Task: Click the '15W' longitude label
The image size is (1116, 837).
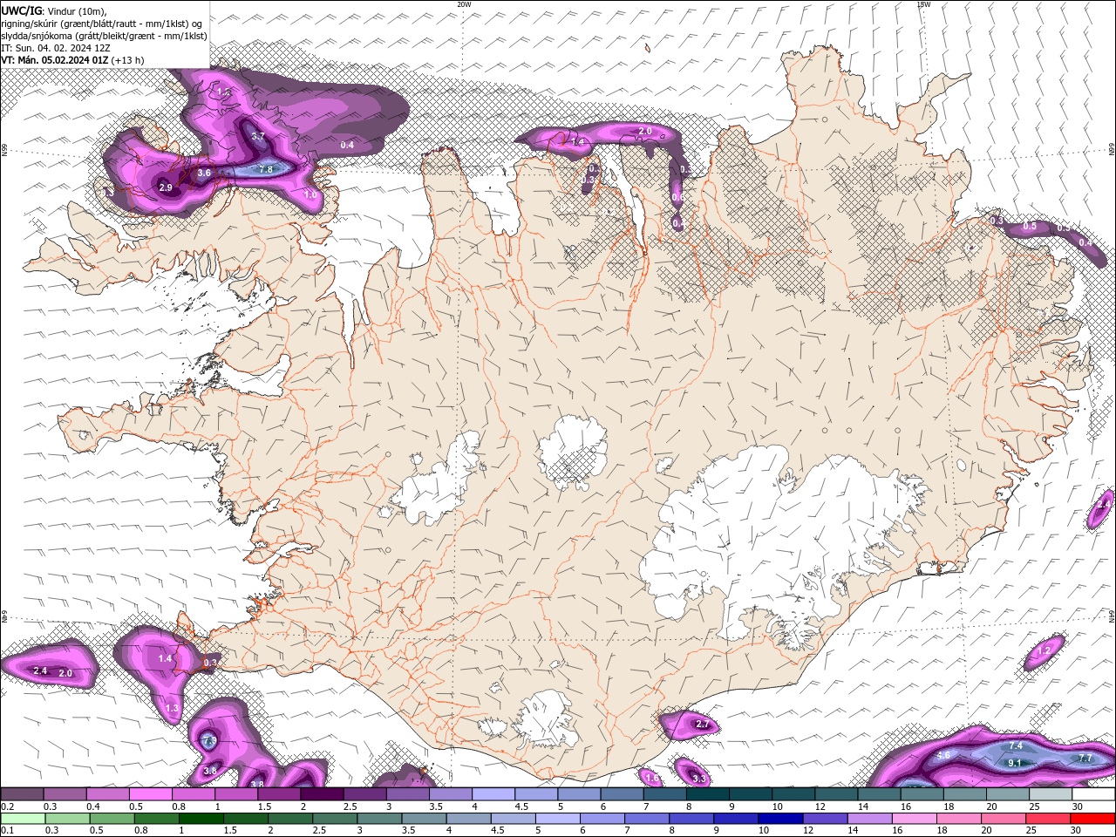Action: point(923,4)
